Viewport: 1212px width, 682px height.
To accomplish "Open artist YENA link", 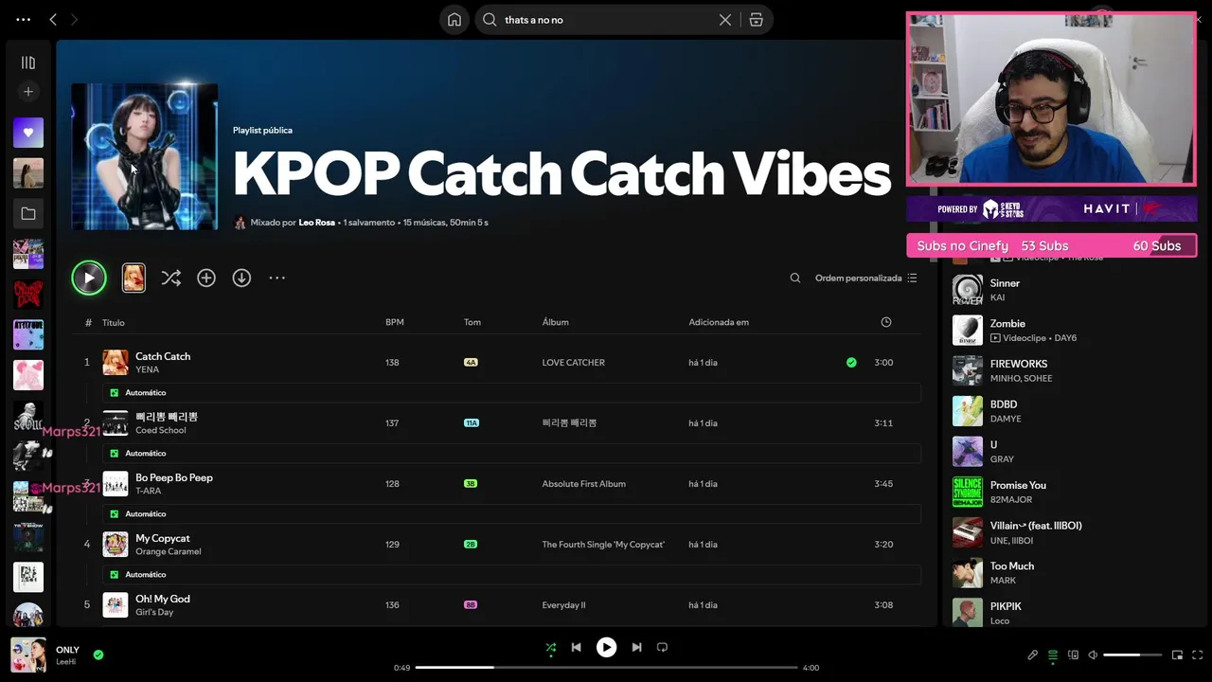I will tap(147, 369).
